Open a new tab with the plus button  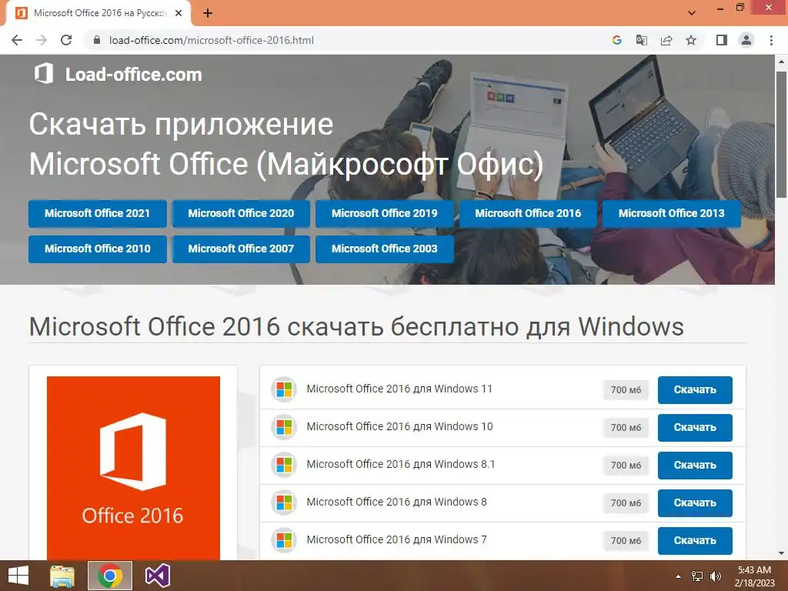click(208, 14)
